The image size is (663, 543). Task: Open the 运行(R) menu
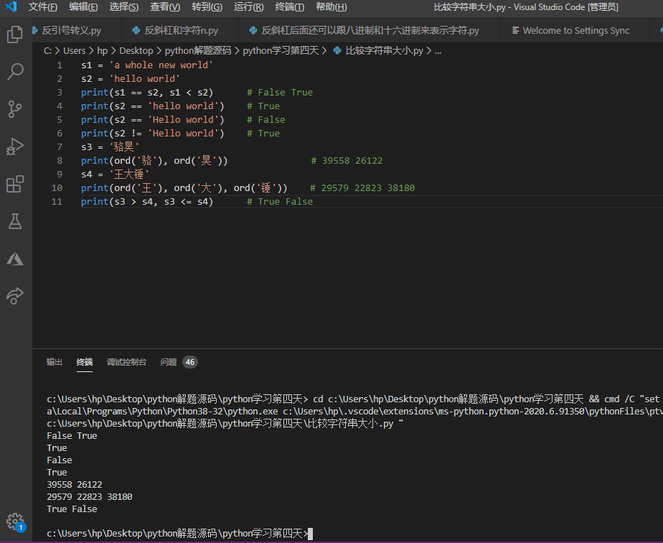248,7
